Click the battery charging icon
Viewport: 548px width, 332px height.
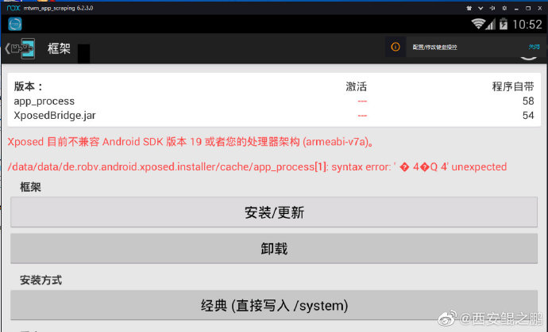coord(504,24)
